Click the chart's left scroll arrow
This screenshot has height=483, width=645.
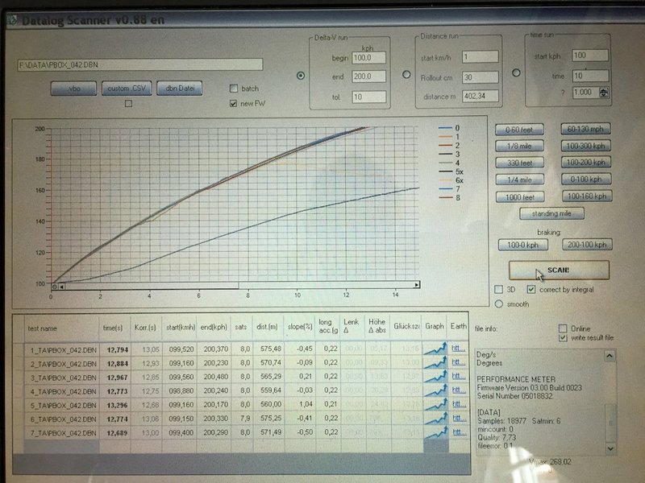(x=62, y=286)
